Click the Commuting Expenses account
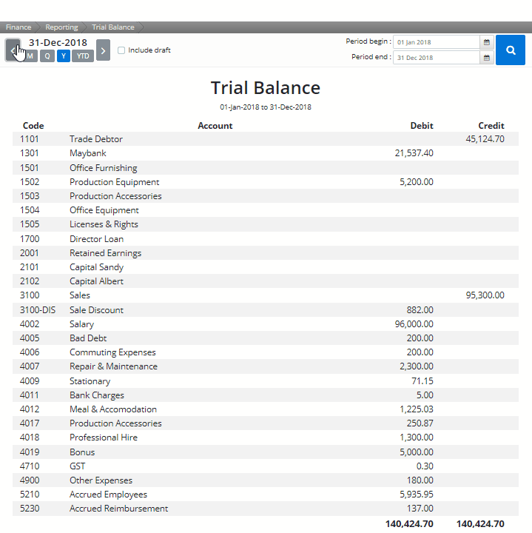The image size is (532, 533). tap(112, 352)
